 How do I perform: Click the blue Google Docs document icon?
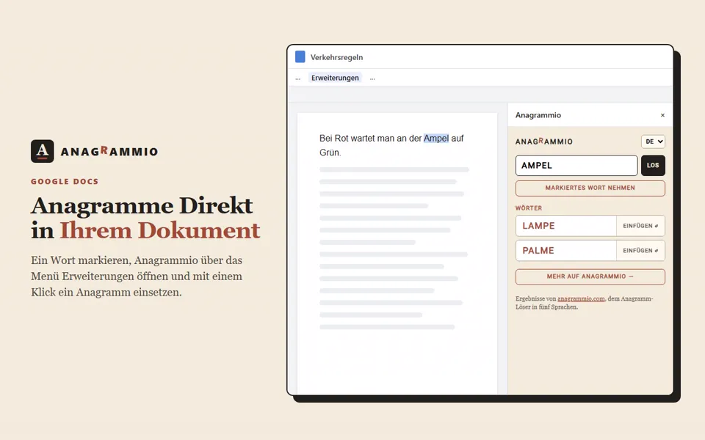[x=300, y=56]
